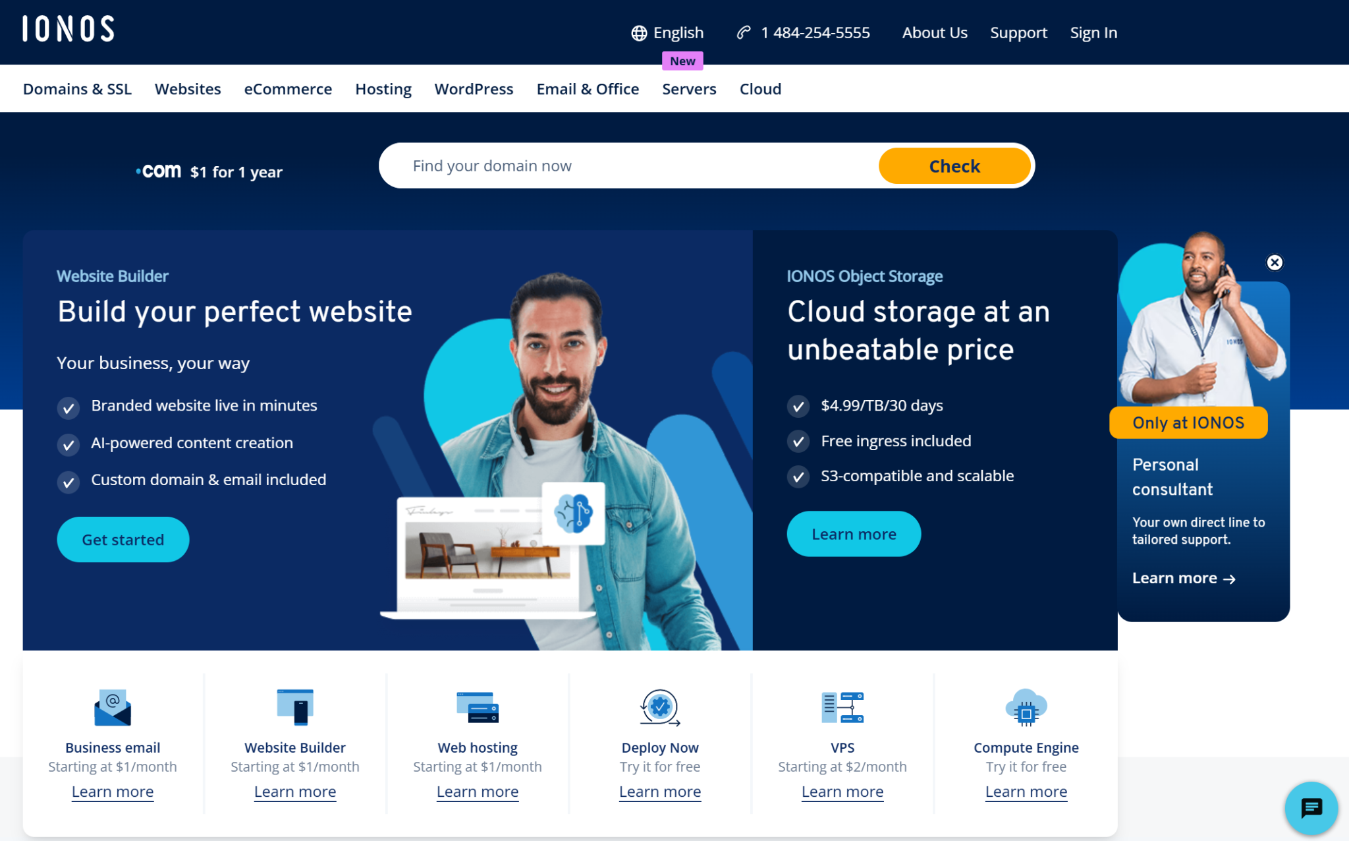Click the S3-compatible and scalable text
1349x841 pixels.
(917, 476)
